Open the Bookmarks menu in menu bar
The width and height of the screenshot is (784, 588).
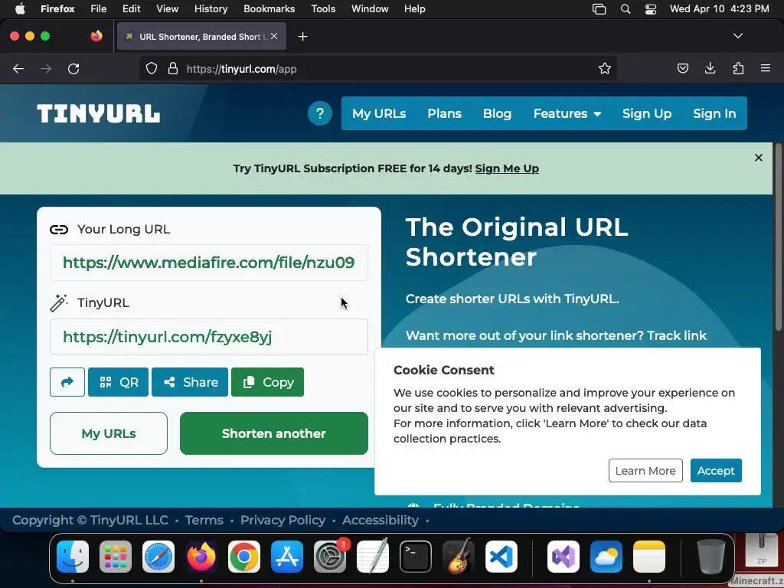pyautogui.click(x=269, y=9)
